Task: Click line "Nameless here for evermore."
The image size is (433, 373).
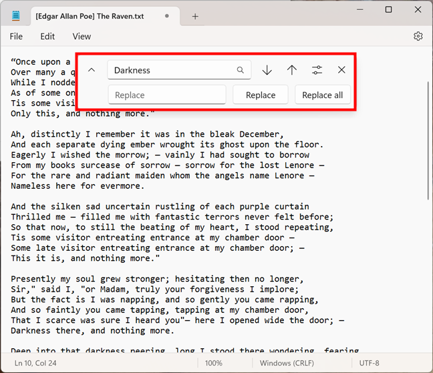Action: click(78, 185)
